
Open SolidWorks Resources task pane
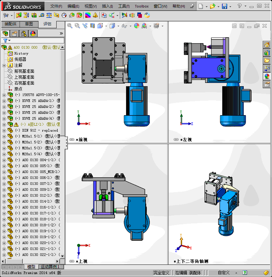coord(267,45)
